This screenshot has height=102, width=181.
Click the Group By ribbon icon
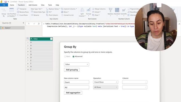(x=4, y=10)
